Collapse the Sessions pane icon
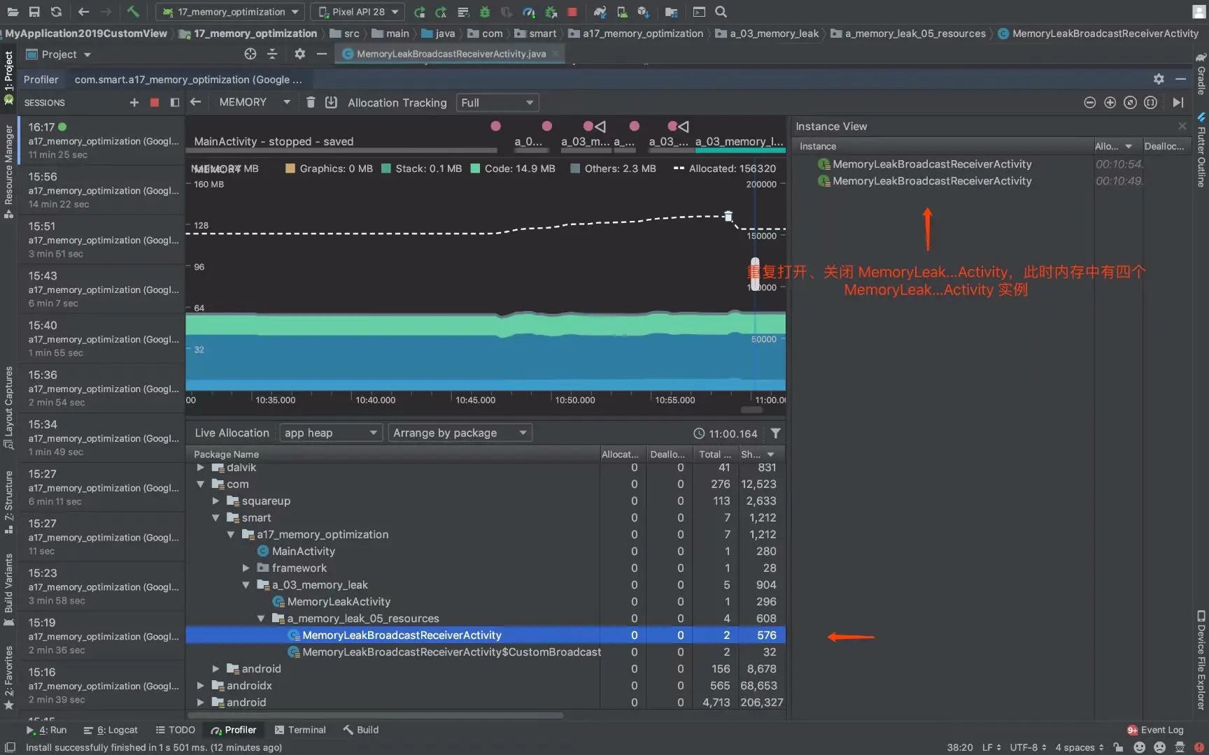This screenshot has height=755, width=1209. coord(175,103)
